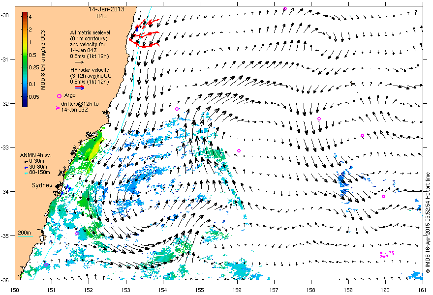This screenshot has height=295, width=433.
Task: Select the Argo float marker near 154.4E, -32.1
Action: 177,109
